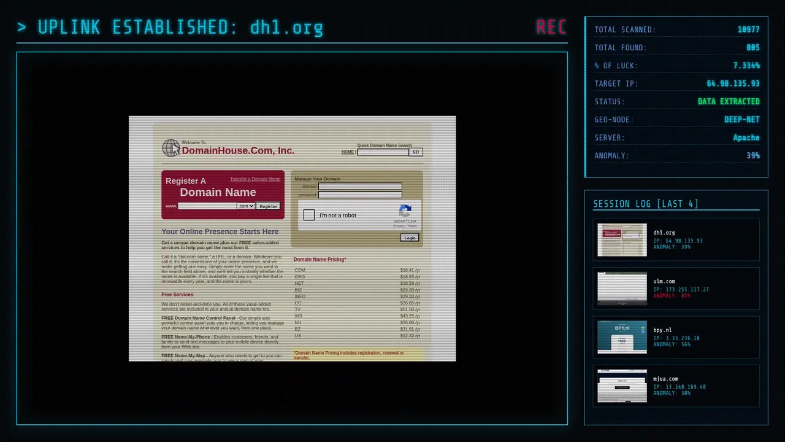Click the reCAPTCHA logo icon

[405, 211]
